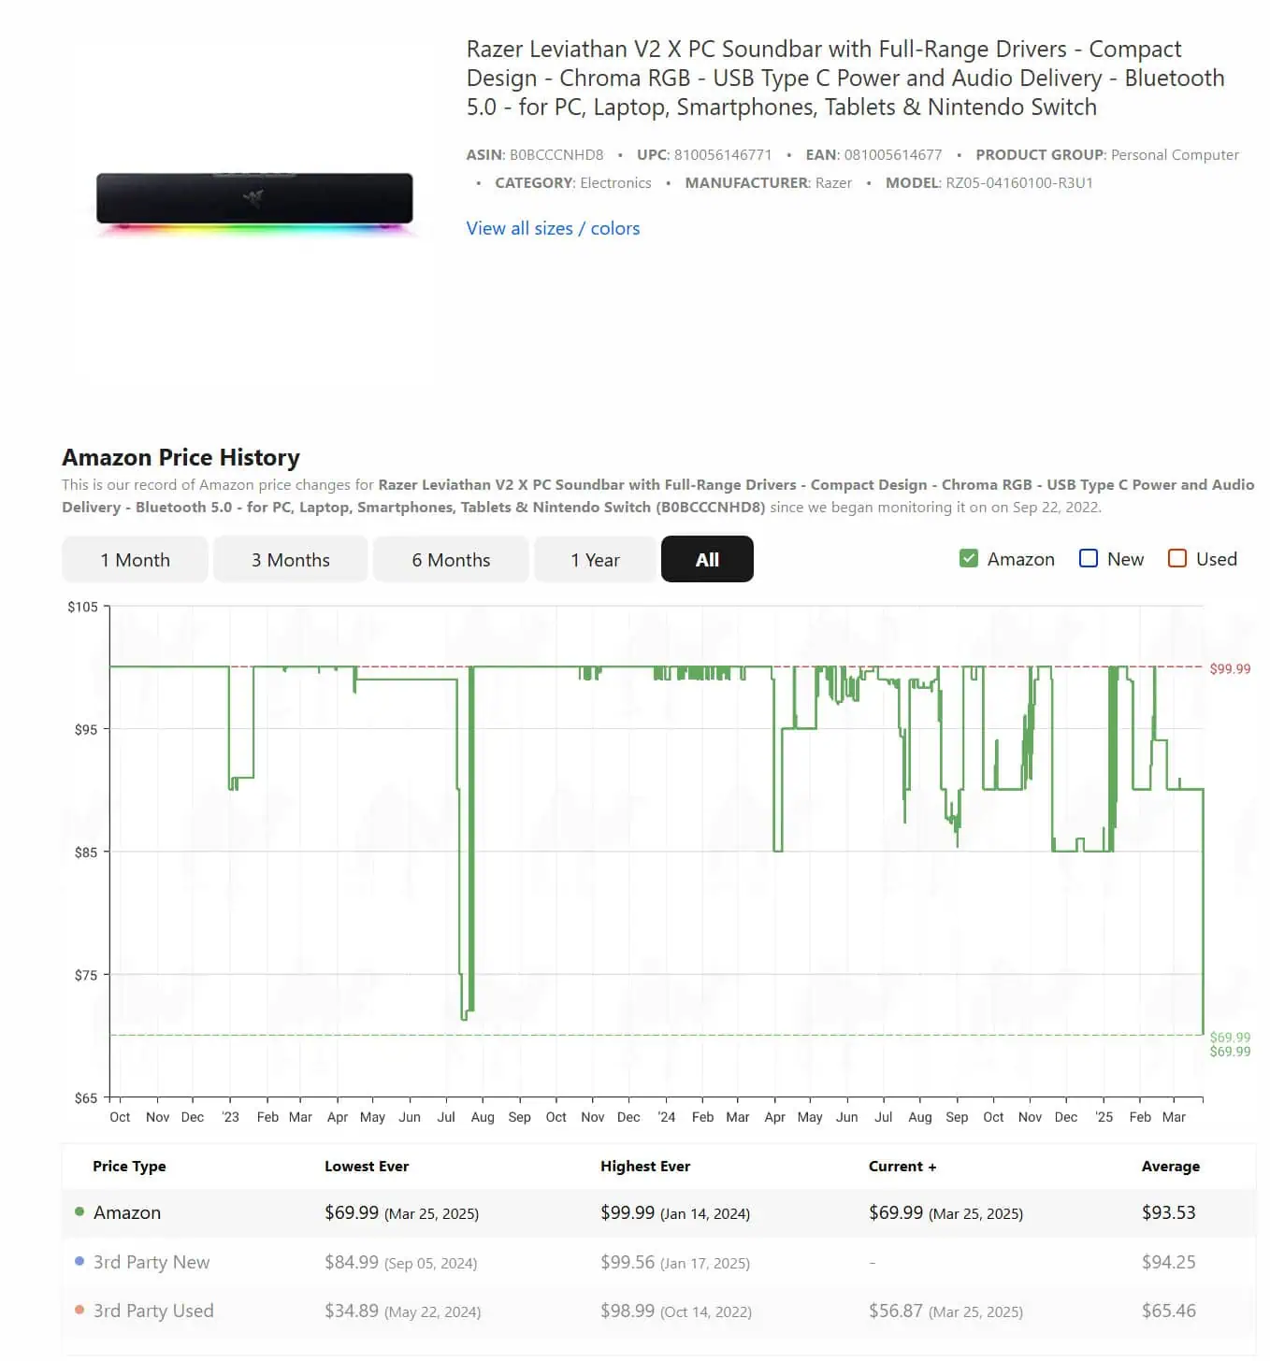Click the green dot beside Amazon row

(79, 1211)
